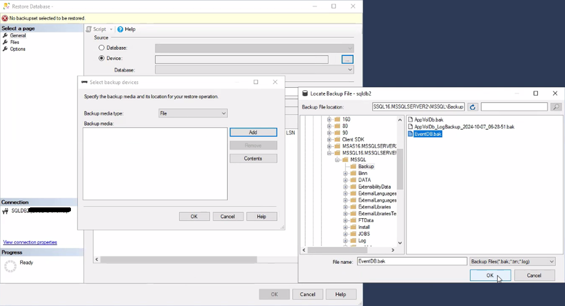Click the Add button for backup media

point(253,132)
